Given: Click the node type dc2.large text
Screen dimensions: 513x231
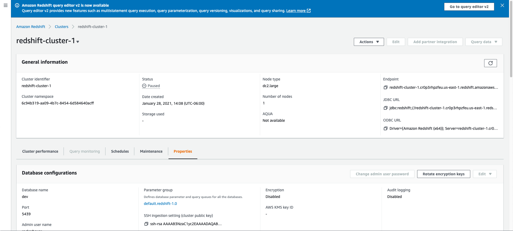Looking at the screenshot, I should click(270, 86).
